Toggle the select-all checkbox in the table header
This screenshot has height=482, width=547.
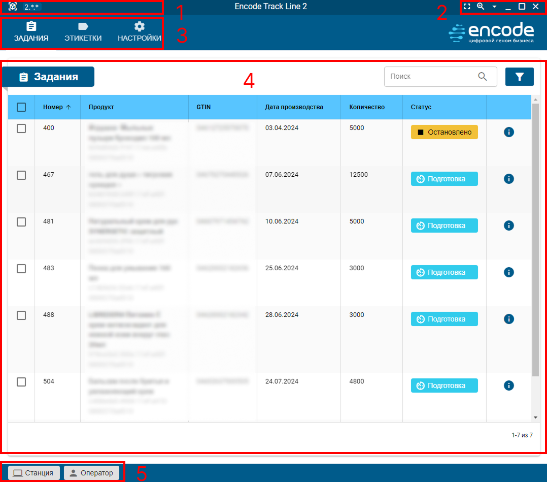[21, 107]
